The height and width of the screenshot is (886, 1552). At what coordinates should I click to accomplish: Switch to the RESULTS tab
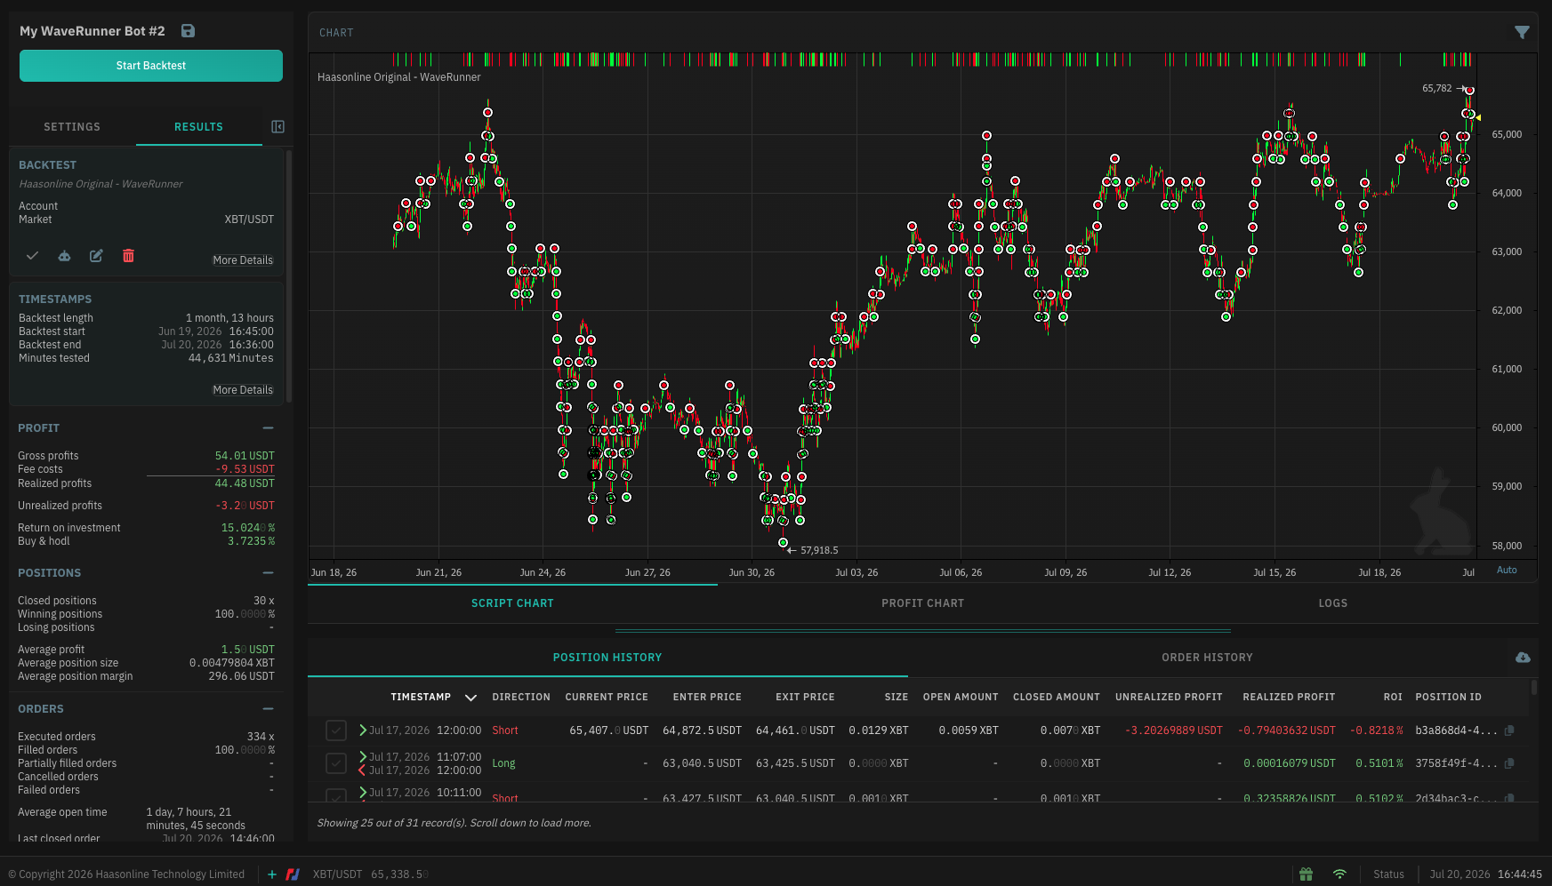tap(198, 127)
